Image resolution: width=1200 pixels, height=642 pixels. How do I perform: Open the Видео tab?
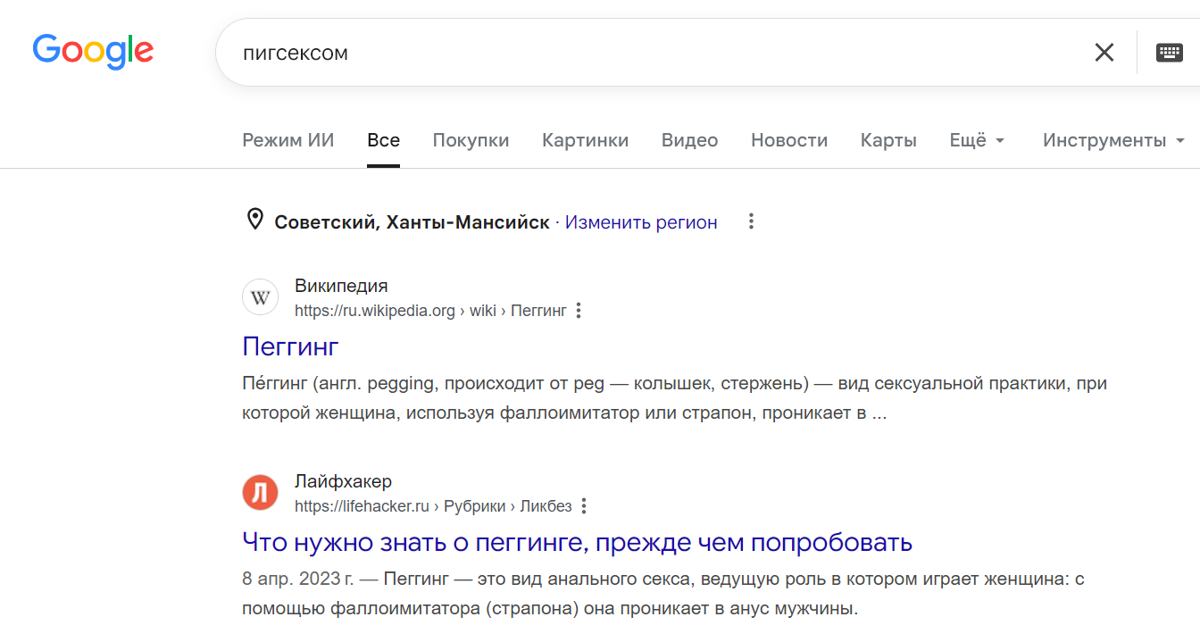[689, 140]
